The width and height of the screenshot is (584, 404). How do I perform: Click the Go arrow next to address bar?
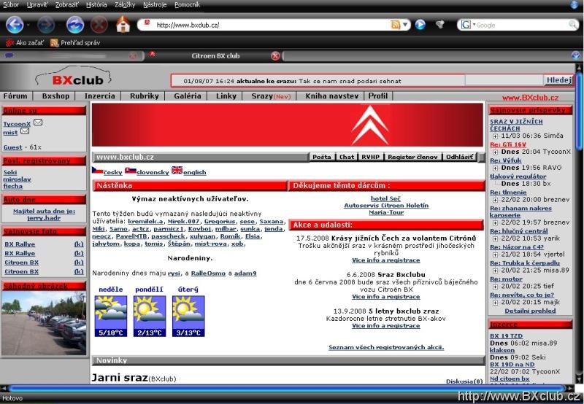coord(420,25)
